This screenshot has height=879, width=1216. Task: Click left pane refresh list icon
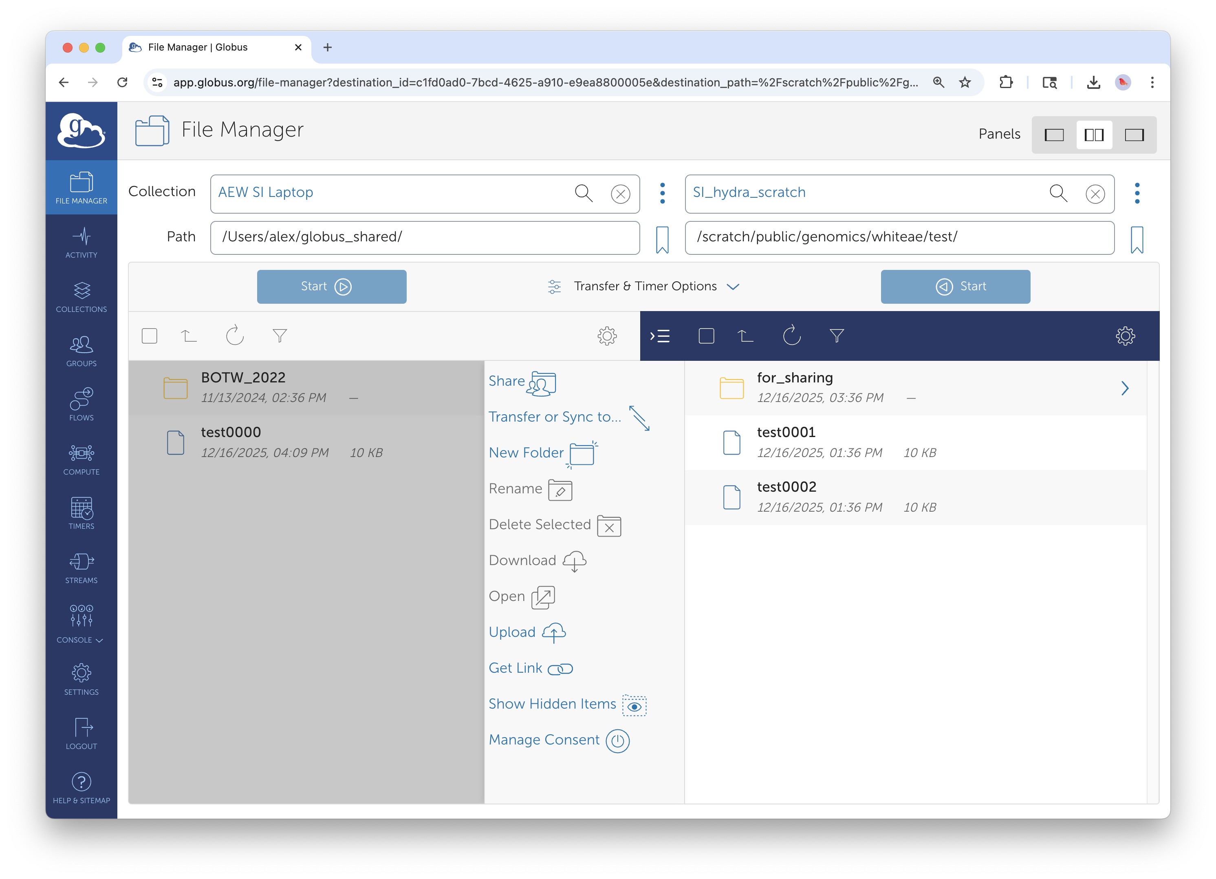(234, 336)
